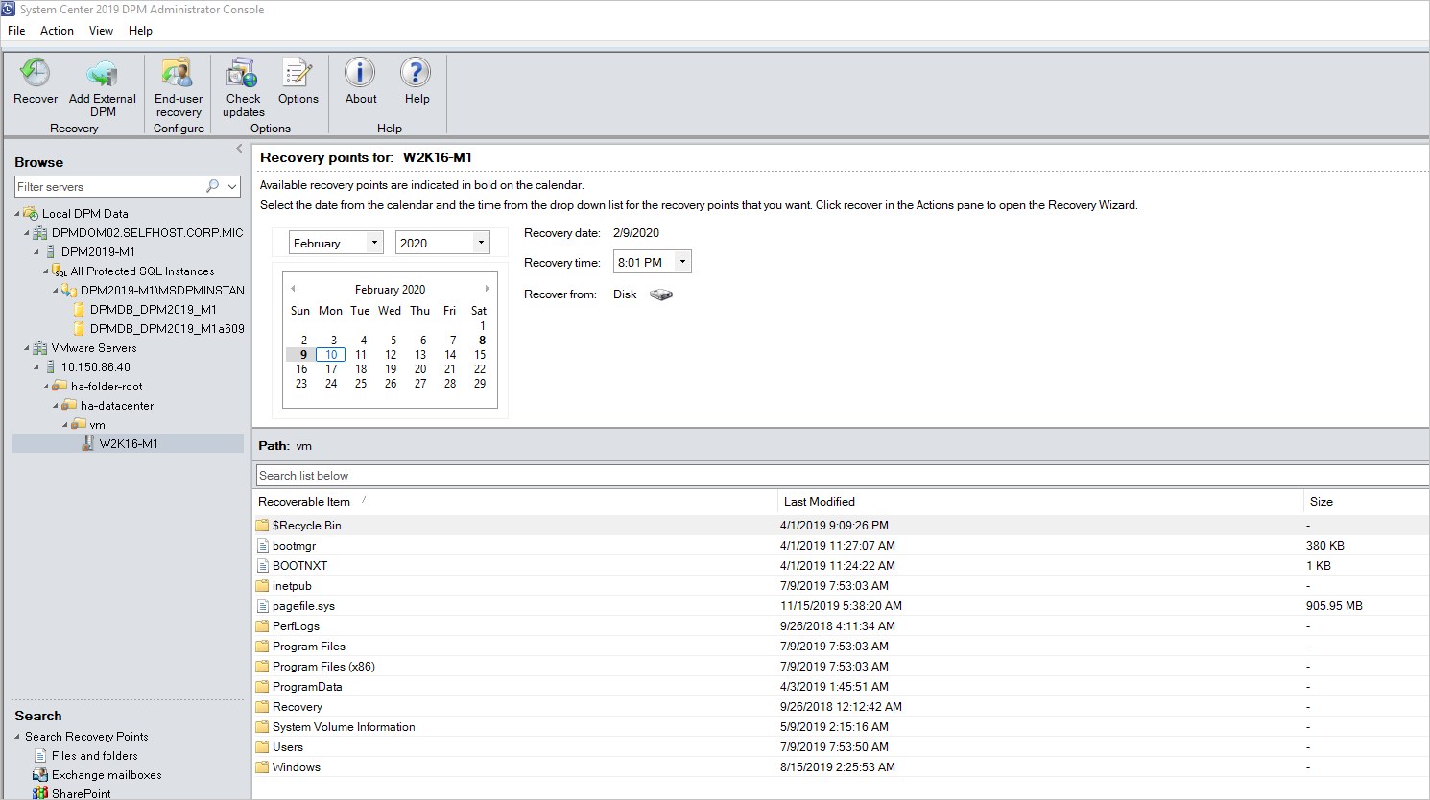This screenshot has width=1430, height=800.
Task: Click the Disk icon next to Recover from
Action: click(x=659, y=294)
